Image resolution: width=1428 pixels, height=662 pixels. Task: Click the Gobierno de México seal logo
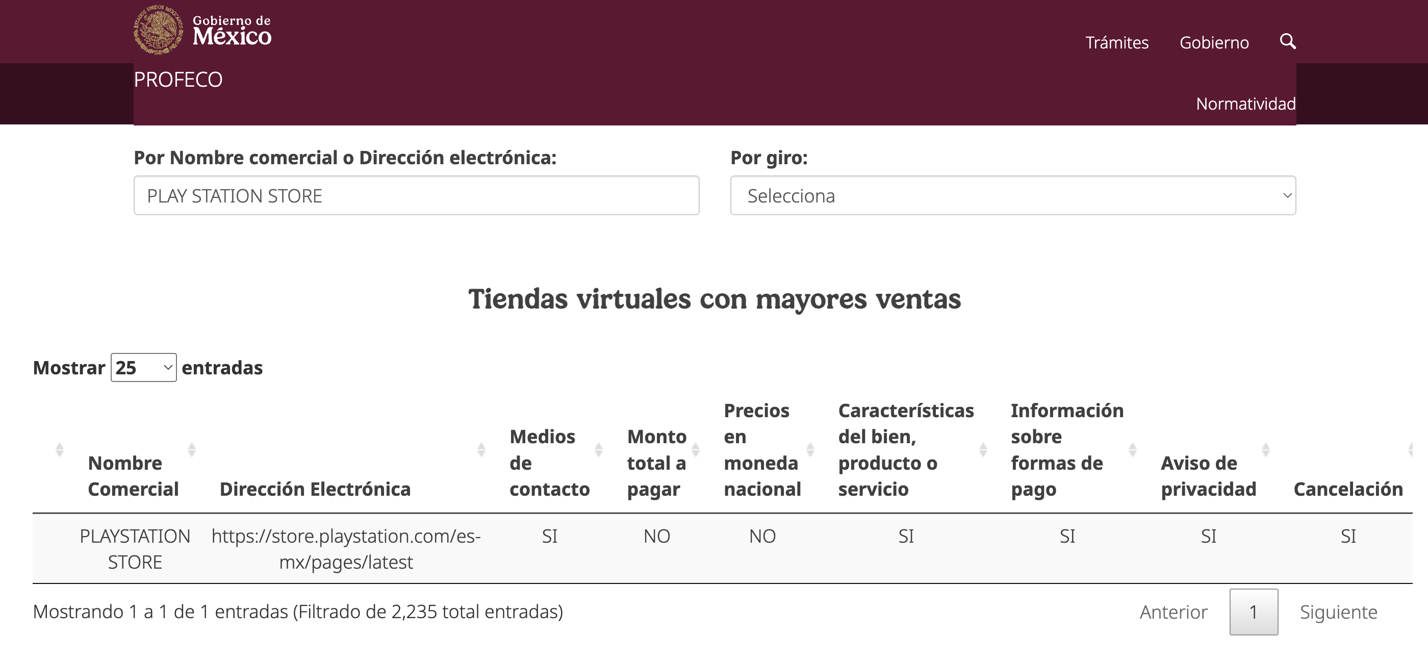[x=159, y=30]
